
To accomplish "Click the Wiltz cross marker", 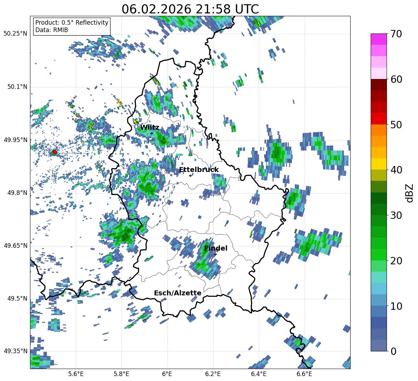I will pos(152,133).
